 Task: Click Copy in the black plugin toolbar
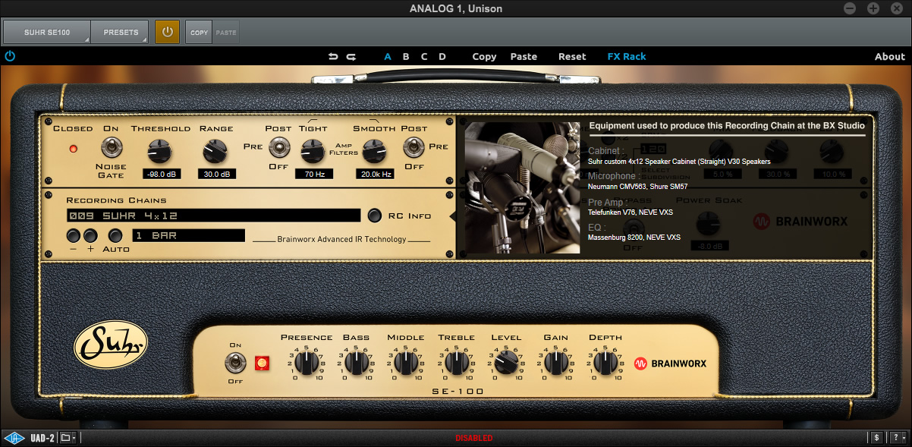click(484, 57)
